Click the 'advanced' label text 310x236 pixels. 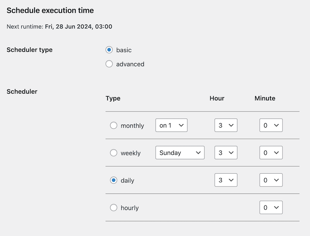coord(130,64)
